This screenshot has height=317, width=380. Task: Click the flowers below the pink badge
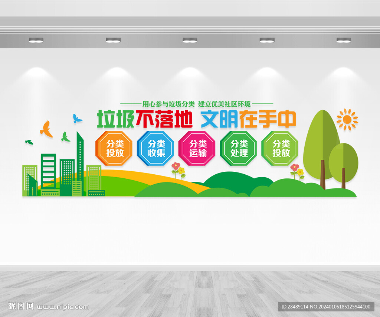[x=178, y=171]
